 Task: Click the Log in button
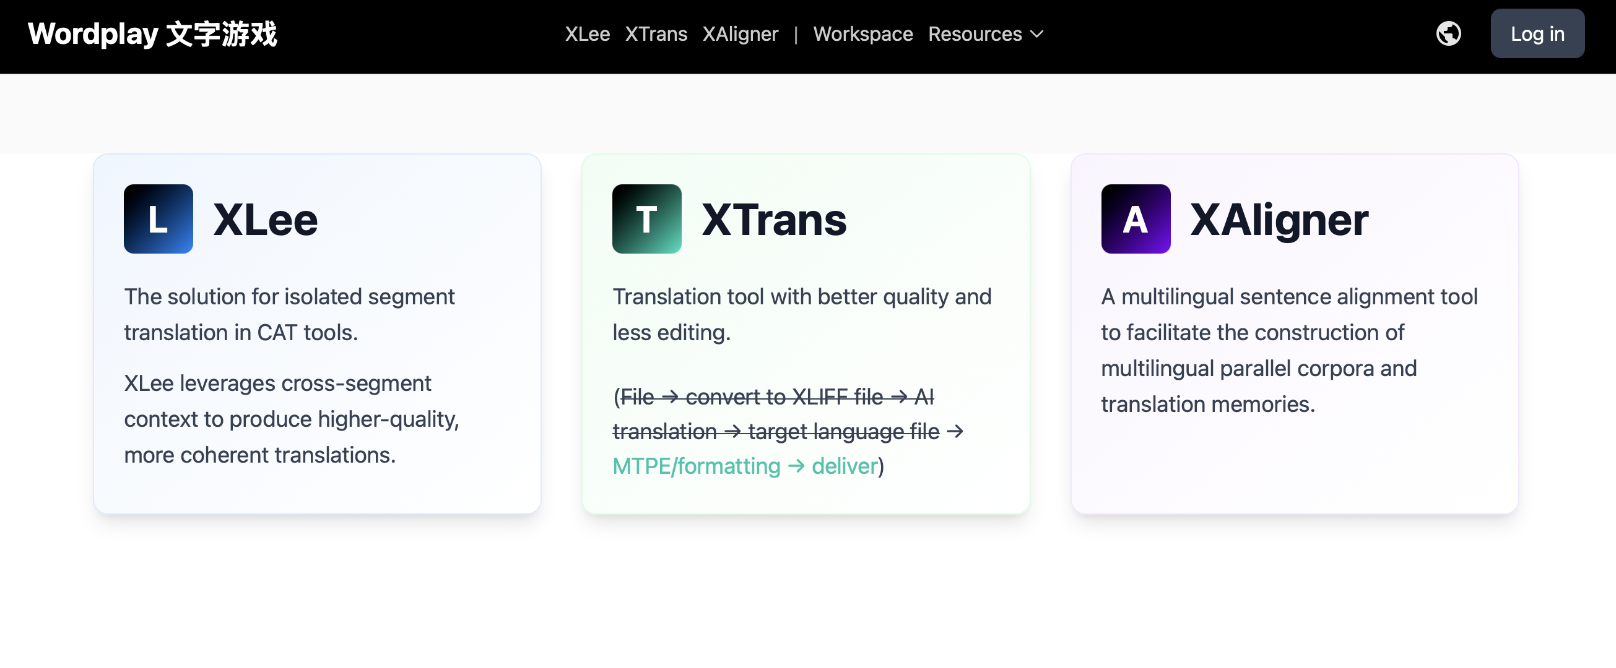[1537, 33]
